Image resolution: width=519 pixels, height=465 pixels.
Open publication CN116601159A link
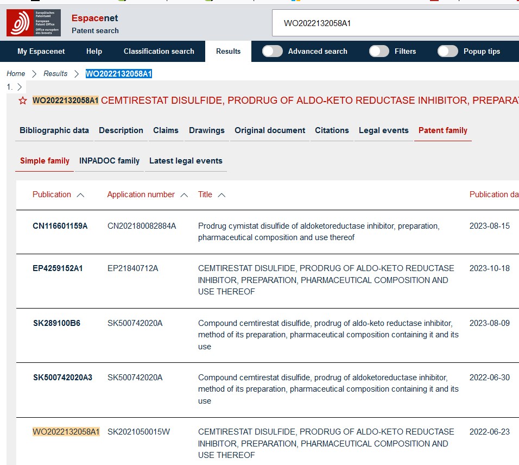[60, 226]
